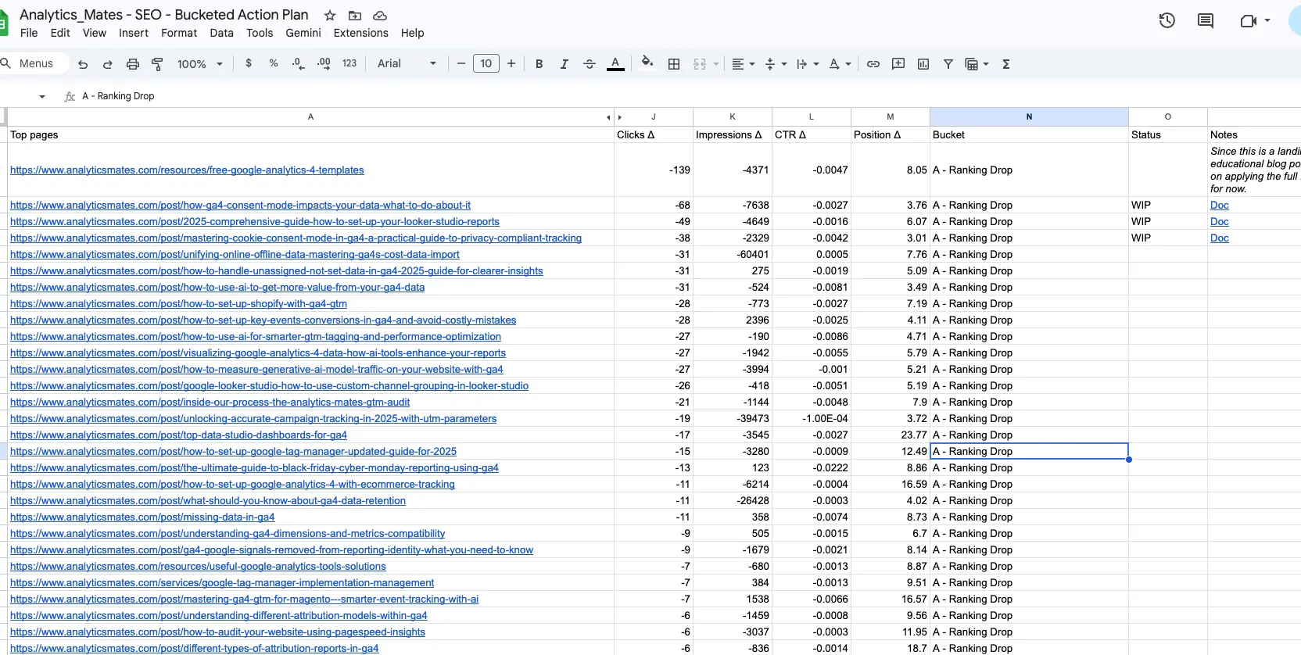Open vertical align dropdown

[776, 64]
